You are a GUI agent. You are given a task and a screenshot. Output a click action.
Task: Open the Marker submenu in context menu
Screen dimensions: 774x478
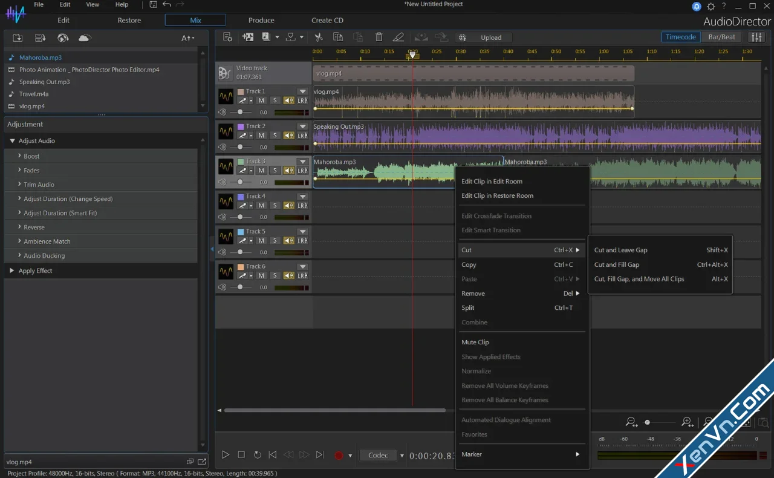[x=521, y=454]
